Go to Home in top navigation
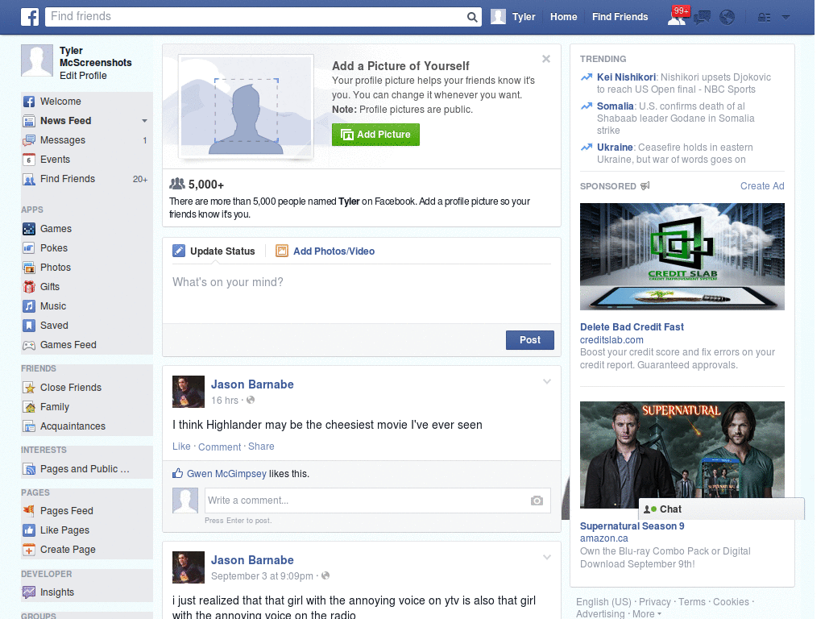Image resolution: width=825 pixels, height=619 pixels. (563, 17)
